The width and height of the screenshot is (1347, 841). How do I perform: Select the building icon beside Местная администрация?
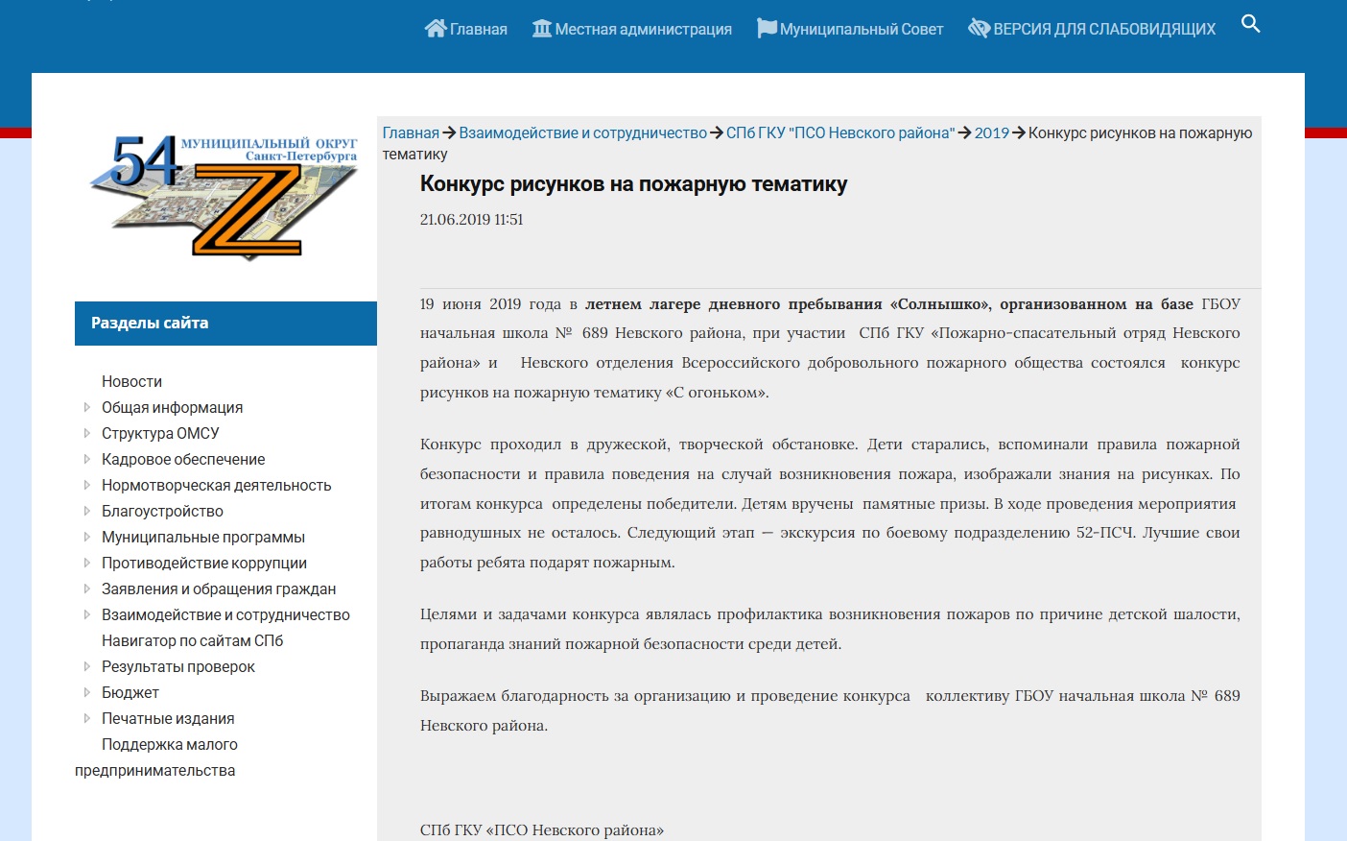tap(541, 27)
